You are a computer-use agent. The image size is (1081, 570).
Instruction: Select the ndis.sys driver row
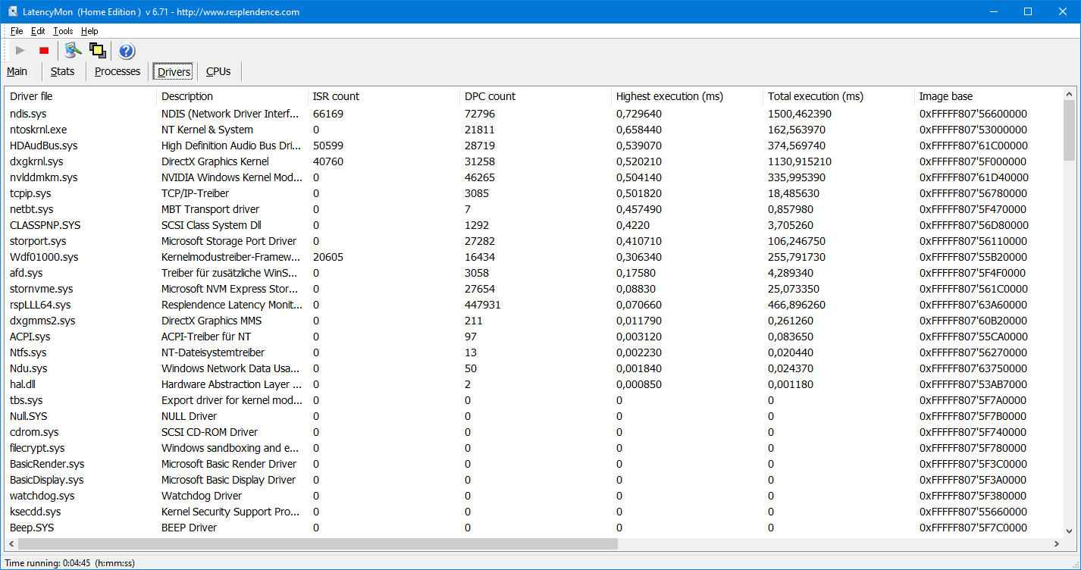click(534, 114)
